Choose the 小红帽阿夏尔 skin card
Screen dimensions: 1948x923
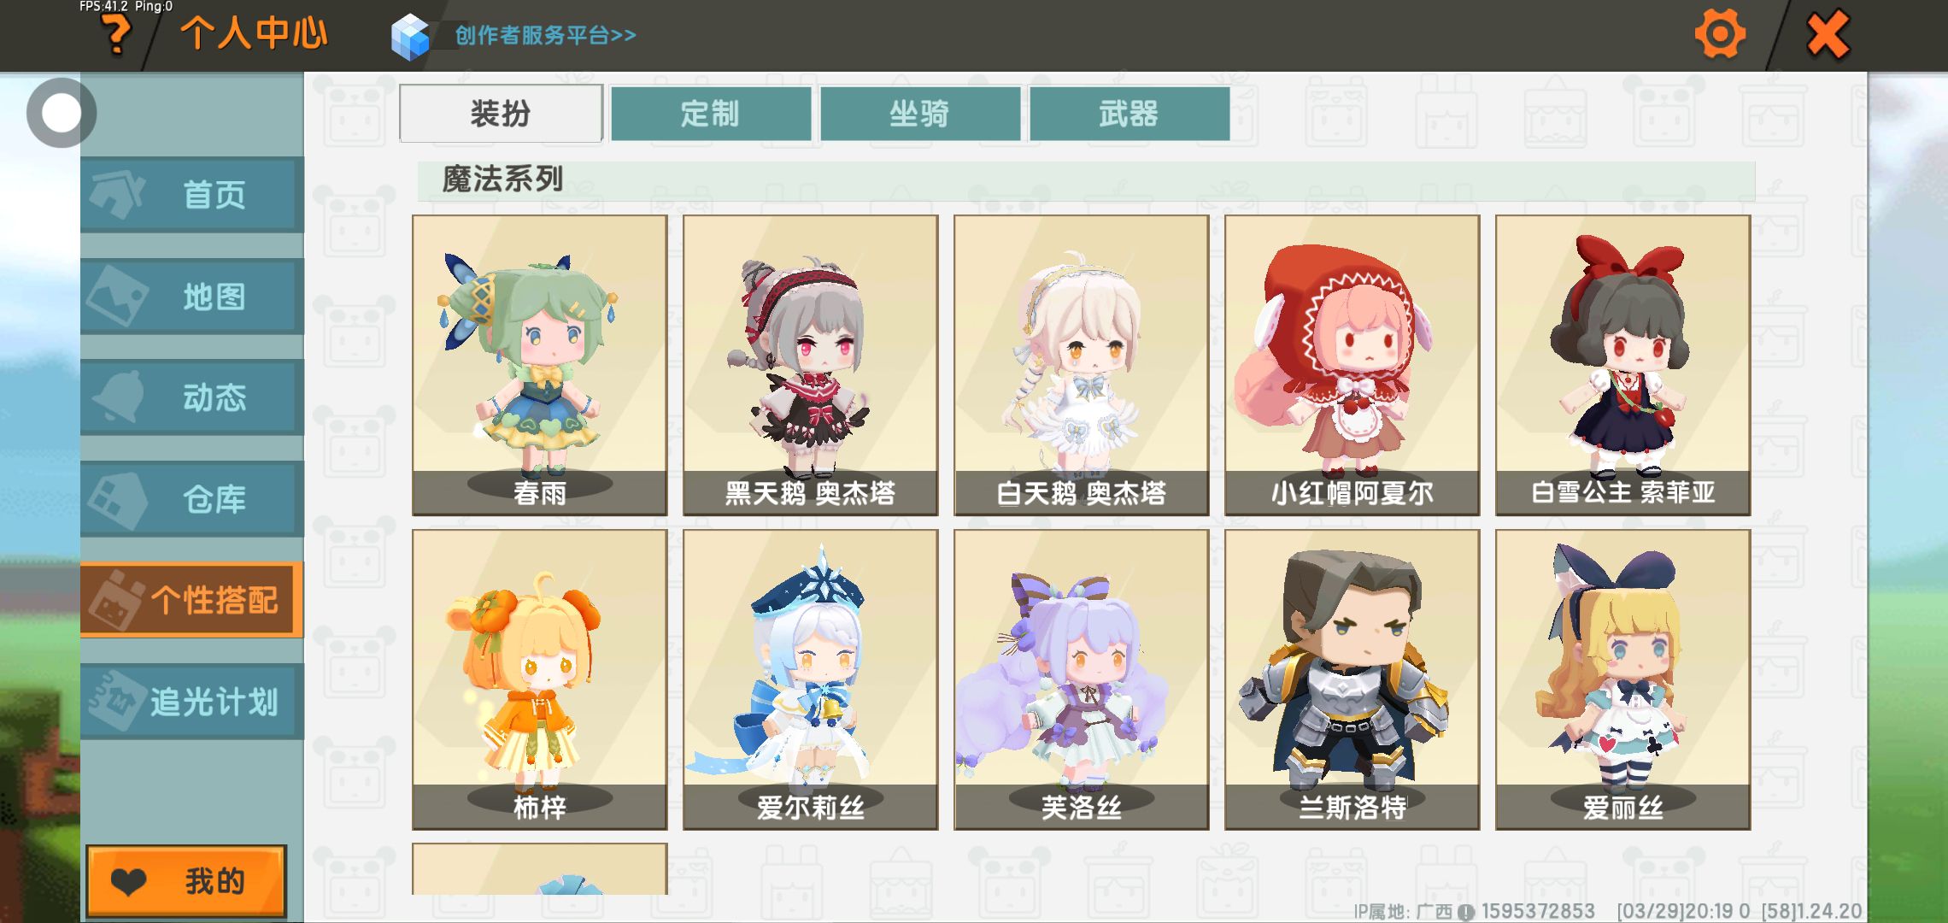[1352, 366]
